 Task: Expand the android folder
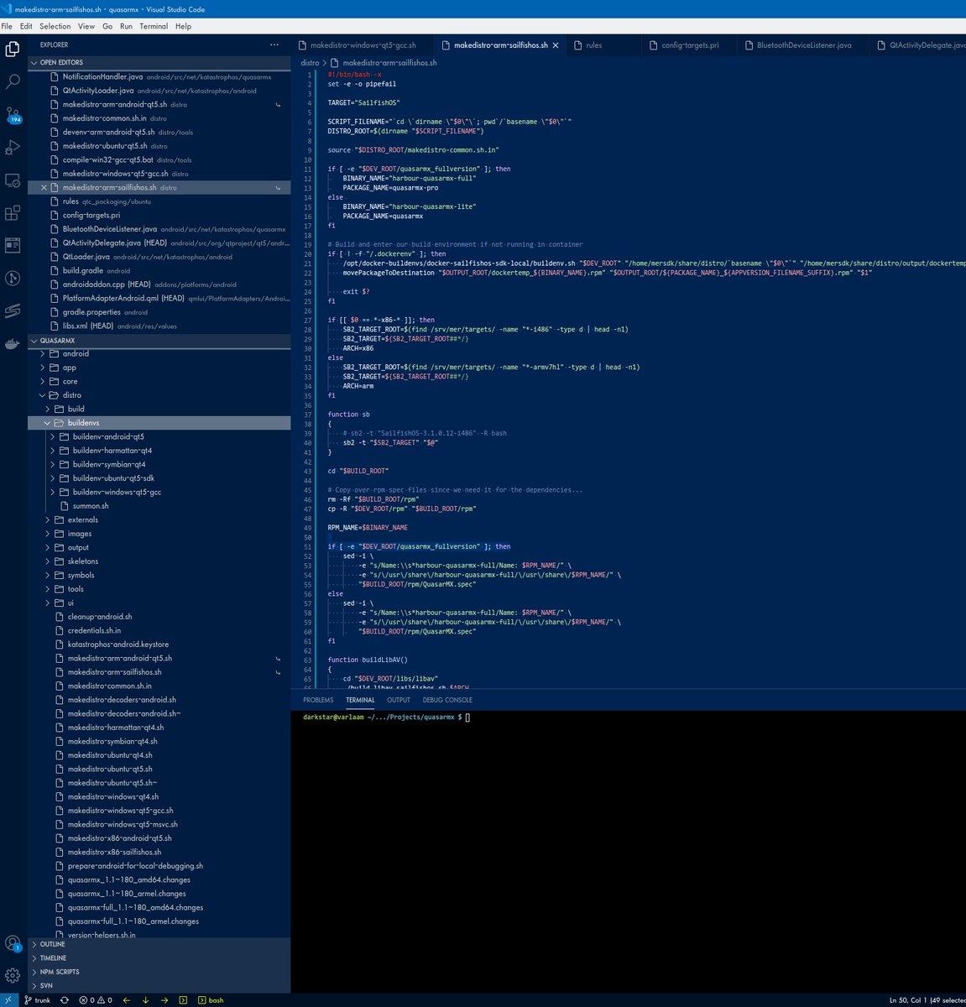click(43, 353)
